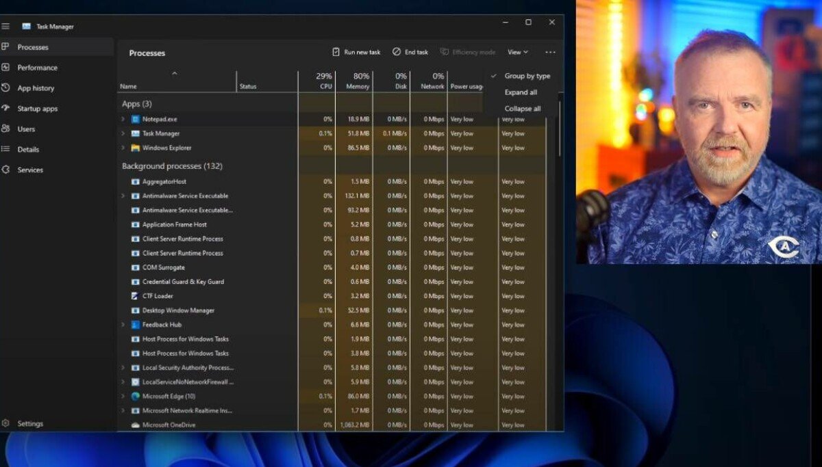The image size is (822, 467).
Task: Select the first Host Process for Windows Tasks row
Action: pos(332,339)
